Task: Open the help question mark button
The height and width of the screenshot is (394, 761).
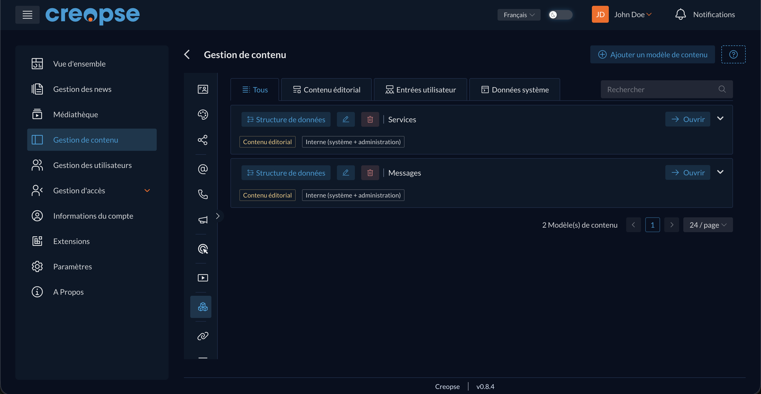Action: tap(733, 55)
